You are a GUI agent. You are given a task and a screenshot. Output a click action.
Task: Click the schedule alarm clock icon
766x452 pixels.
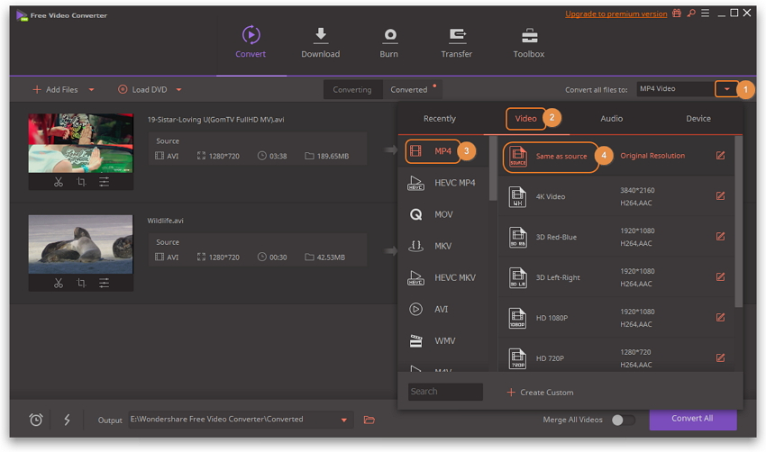[x=36, y=420]
